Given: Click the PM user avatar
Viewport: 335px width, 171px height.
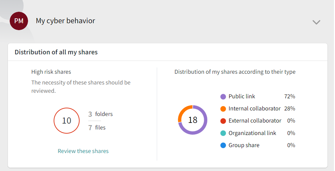Looking at the screenshot, I should click(x=19, y=21).
